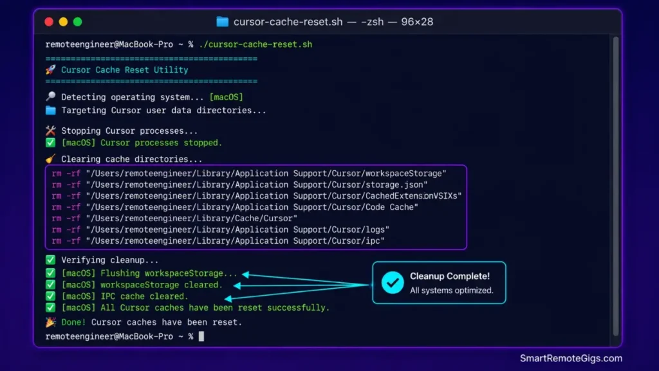This screenshot has width=659, height=371.
Task: Click the red close window button
Action: pos(49,22)
